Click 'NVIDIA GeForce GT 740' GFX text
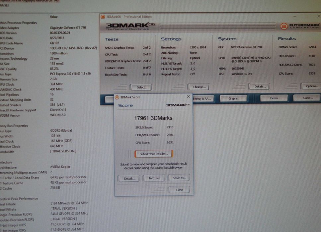 pyautogui.click(x=246, y=47)
